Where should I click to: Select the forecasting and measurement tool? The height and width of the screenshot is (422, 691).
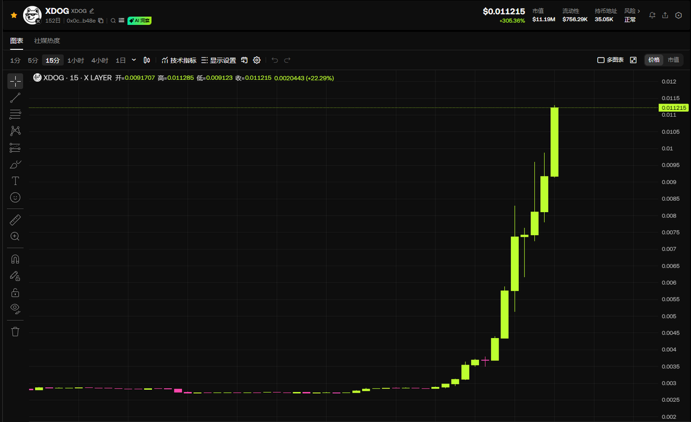tap(16, 148)
